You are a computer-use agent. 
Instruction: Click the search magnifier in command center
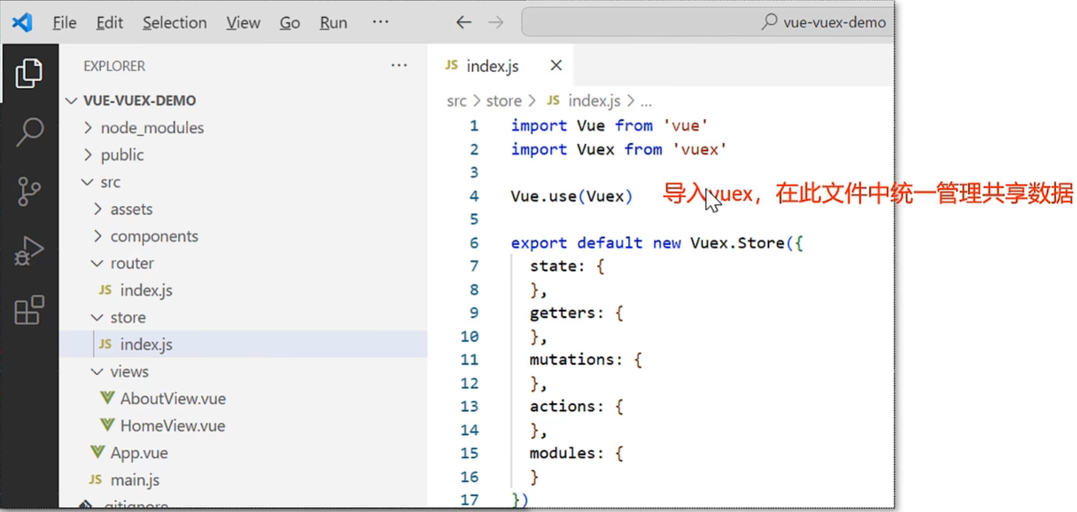[769, 22]
